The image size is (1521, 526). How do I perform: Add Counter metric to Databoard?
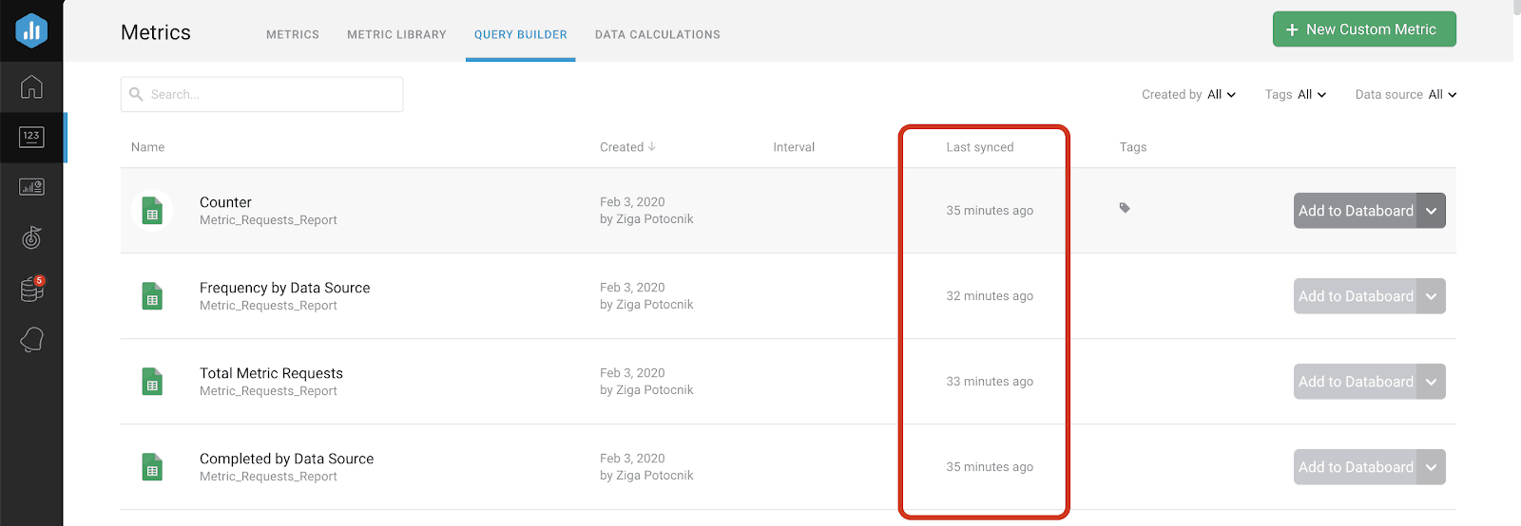pyautogui.click(x=1356, y=211)
